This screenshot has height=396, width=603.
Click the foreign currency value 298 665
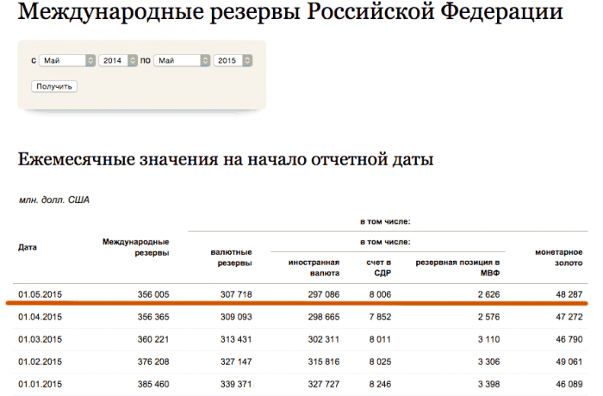click(x=324, y=317)
